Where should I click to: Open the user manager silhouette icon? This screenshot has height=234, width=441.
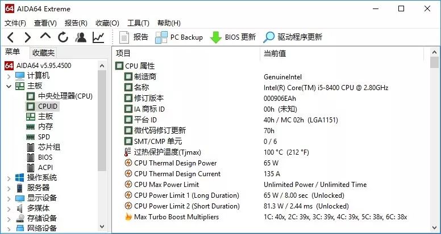point(81,37)
